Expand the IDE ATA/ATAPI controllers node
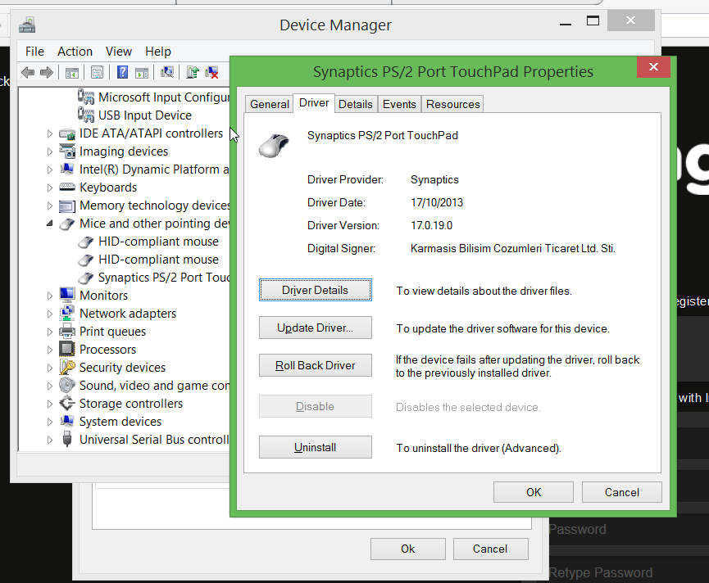The height and width of the screenshot is (583, 709). pos(50,133)
